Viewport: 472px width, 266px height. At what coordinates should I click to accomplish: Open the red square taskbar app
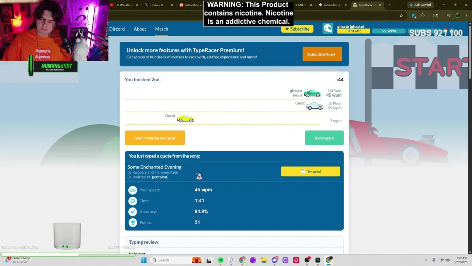[x=296, y=260]
